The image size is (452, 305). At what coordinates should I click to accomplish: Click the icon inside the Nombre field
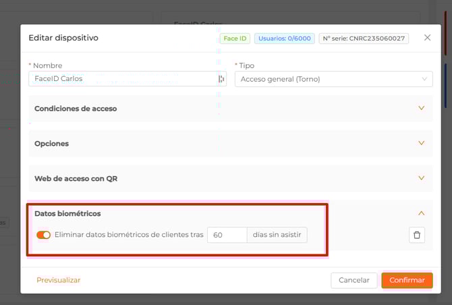pos(221,79)
